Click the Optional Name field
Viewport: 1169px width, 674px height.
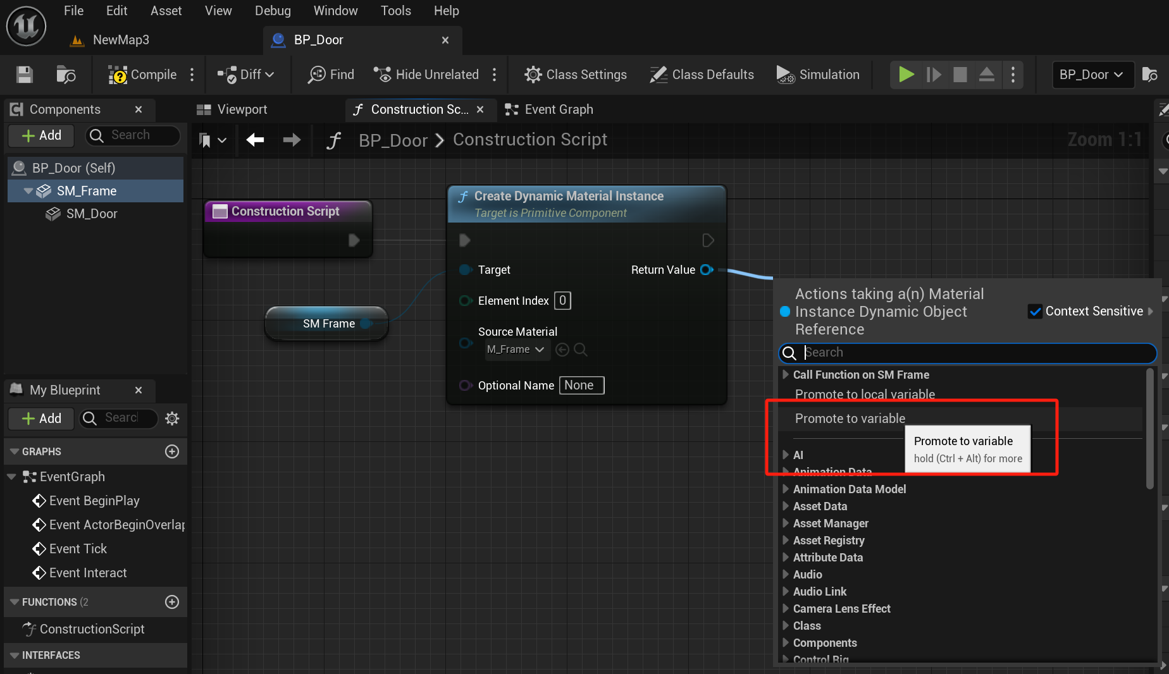pyautogui.click(x=581, y=385)
